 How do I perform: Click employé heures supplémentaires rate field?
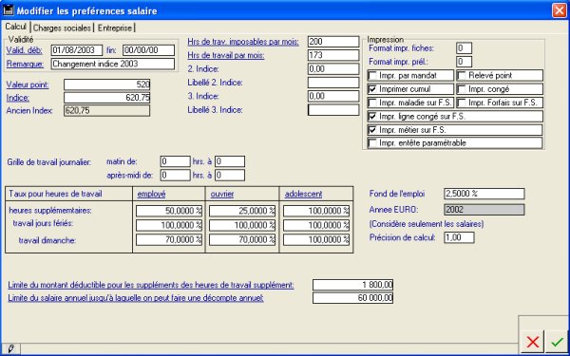pyautogui.click(x=169, y=211)
